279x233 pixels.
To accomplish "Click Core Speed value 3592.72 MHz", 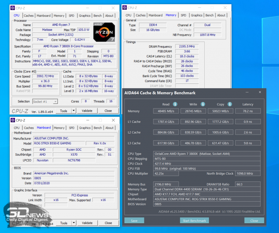I will pyautogui.click(x=45, y=76).
